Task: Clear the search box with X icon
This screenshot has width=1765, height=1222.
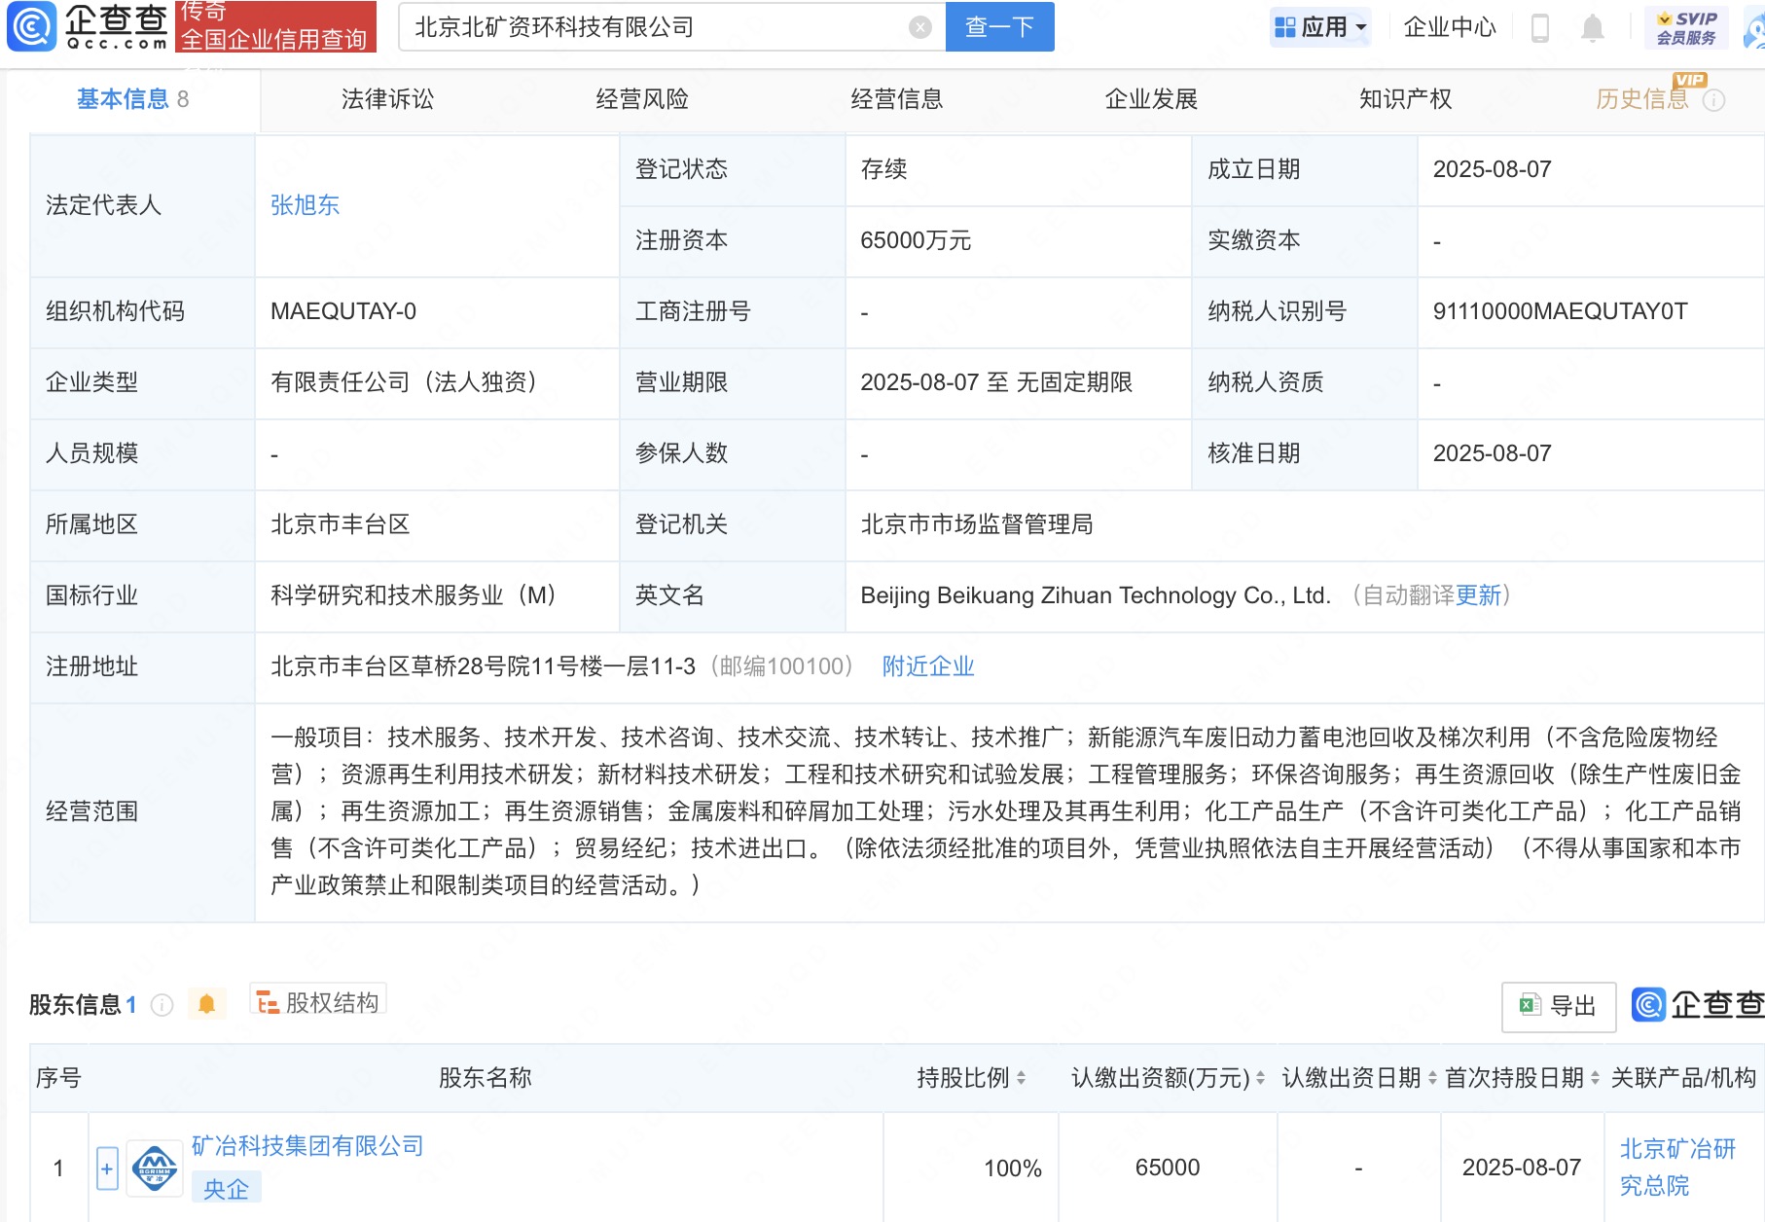Action: (x=919, y=27)
